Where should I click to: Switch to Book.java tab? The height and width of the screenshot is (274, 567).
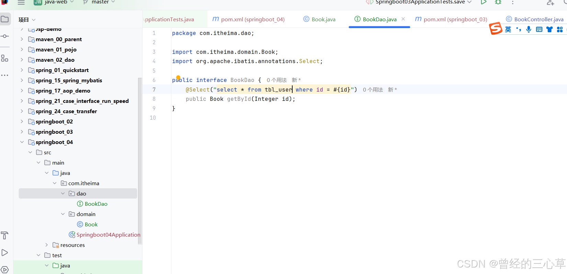pyautogui.click(x=319, y=19)
